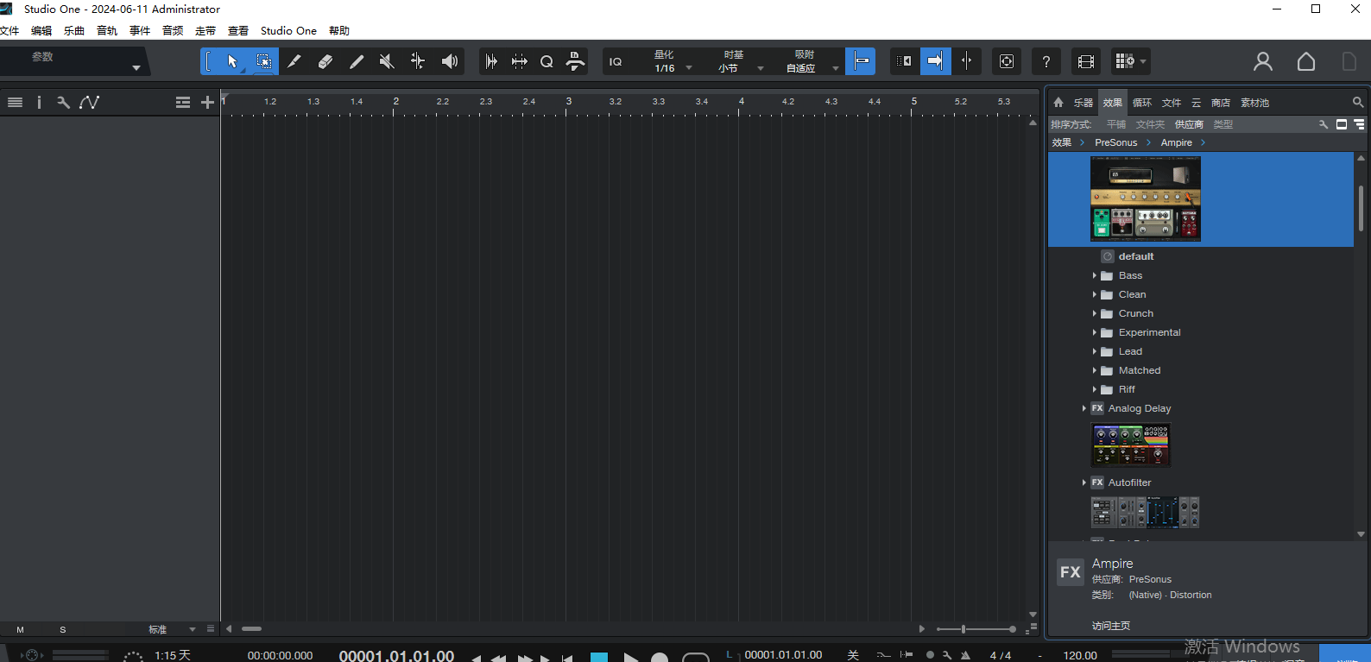Screen dimensions: 1371x662
Task: Open the 音轨 menu
Action: coord(107,30)
